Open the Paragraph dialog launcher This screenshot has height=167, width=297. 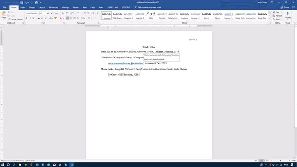99,23
